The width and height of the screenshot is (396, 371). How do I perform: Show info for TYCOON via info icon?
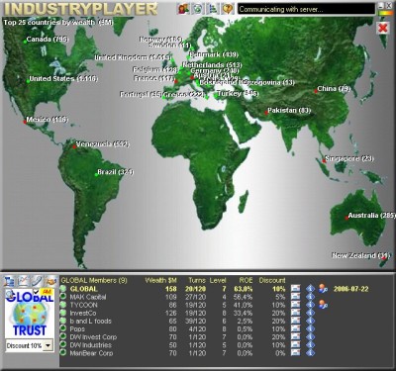click(x=310, y=305)
